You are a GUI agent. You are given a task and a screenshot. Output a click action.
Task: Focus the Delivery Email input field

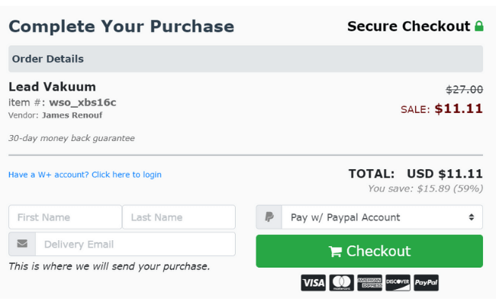point(135,244)
